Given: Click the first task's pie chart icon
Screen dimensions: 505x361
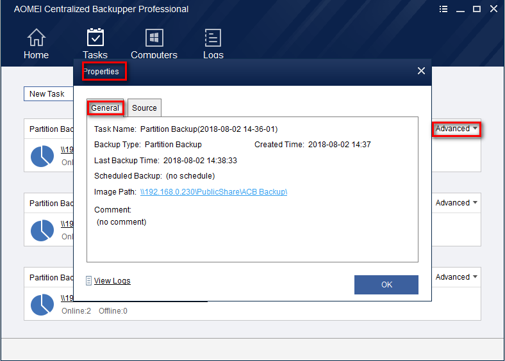Looking at the screenshot, I should coord(42,156).
